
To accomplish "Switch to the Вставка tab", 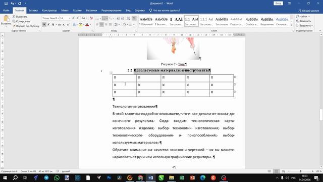I will [x=33, y=10].
